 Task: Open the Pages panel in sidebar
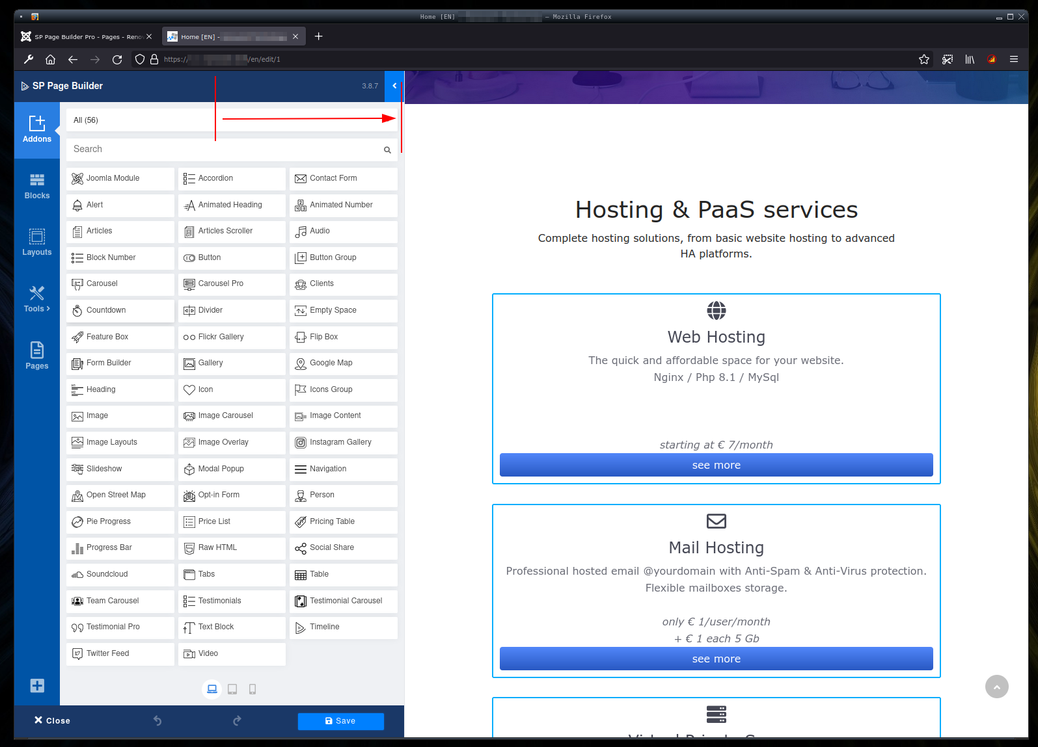tap(37, 356)
